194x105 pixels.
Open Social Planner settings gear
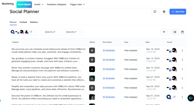(164, 12)
